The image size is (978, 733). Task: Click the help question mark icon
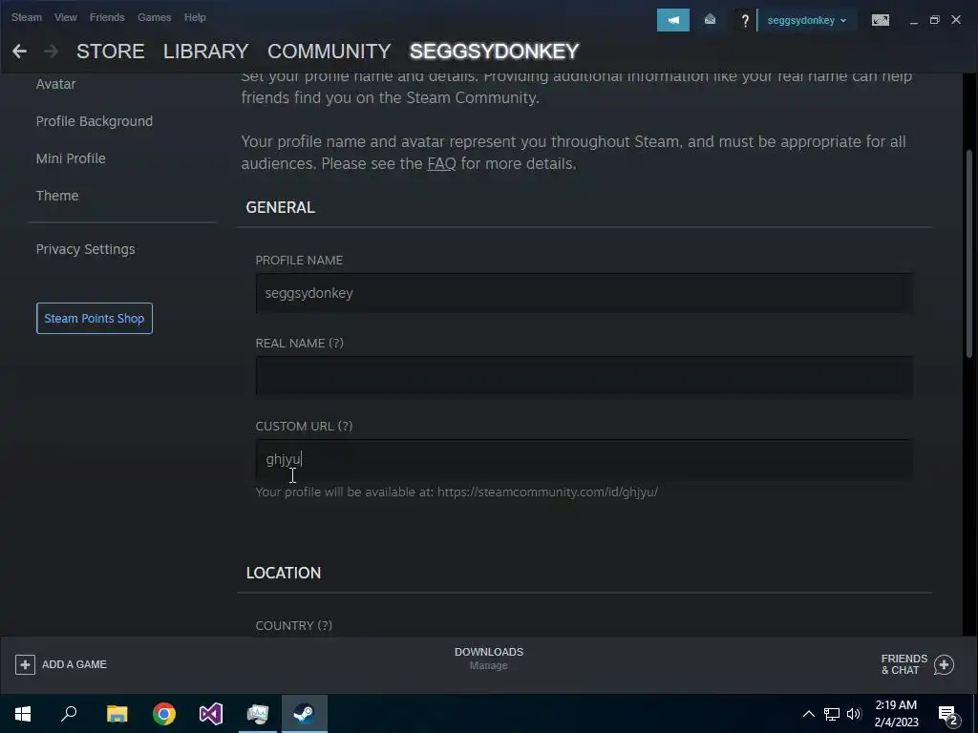[x=745, y=21]
